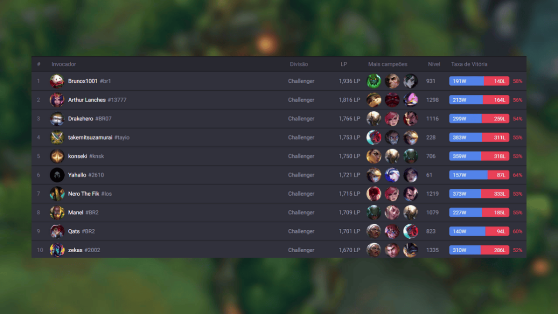
Task: Open the konseki #knsk summoner link
Action: click(86, 157)
